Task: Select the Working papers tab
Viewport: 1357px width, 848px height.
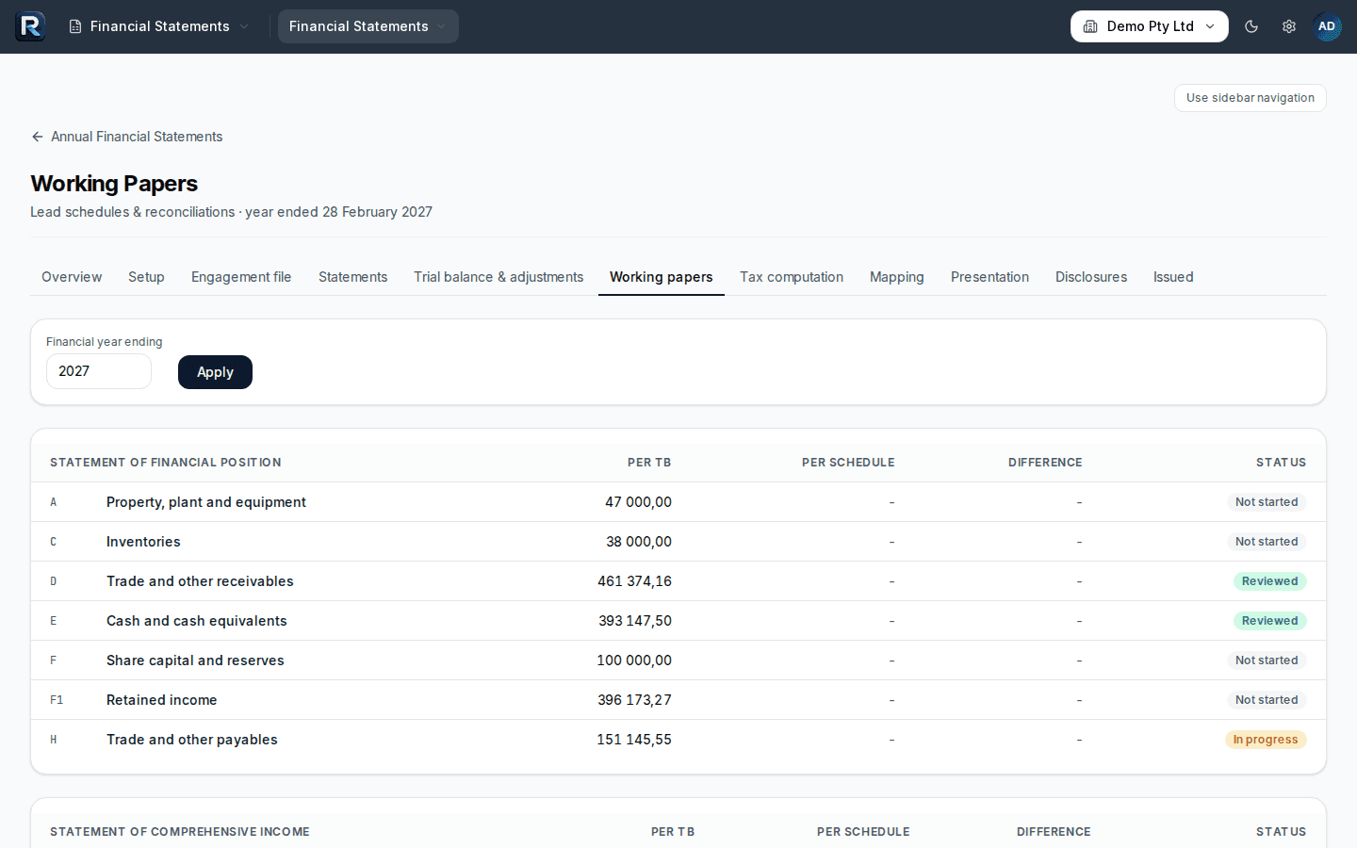Action: pos(662,277)
